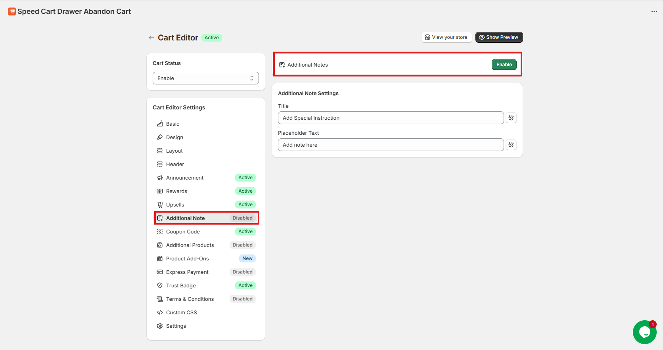Focus the Placeholder Text input field
The image size is (663, 350).
(391, 145)
